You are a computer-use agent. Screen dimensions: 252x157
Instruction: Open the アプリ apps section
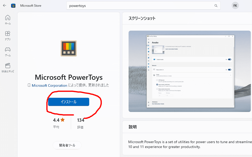pyautogui.click(x=8, y=36)
